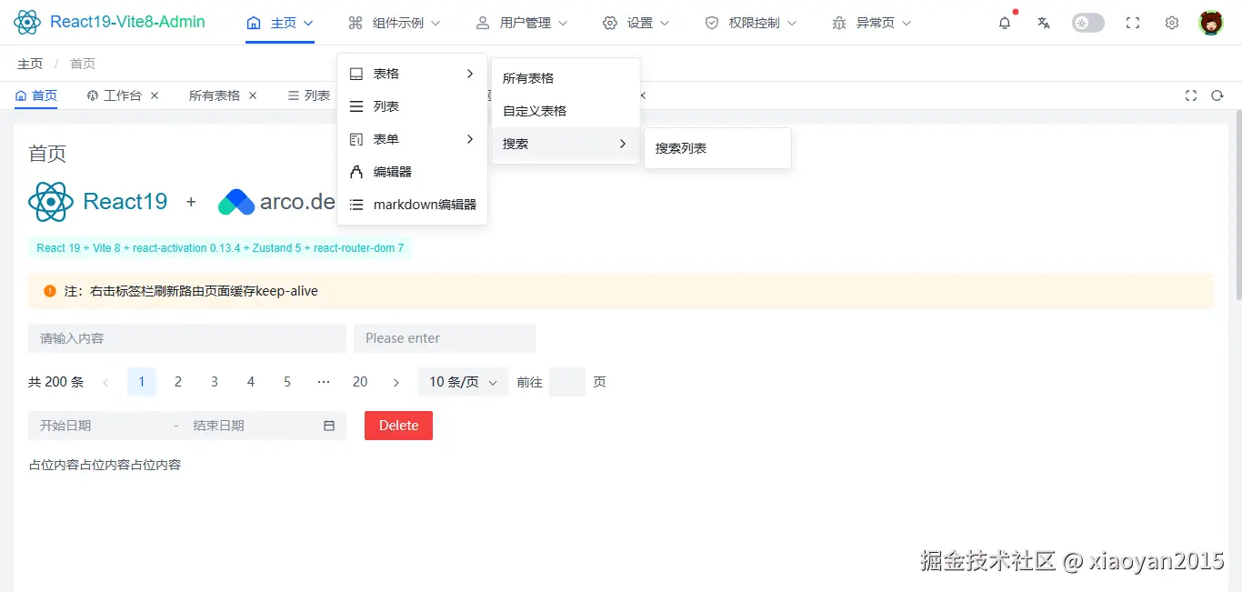Select 所有表格 in the submenu
Screen dimensions: 1242x592
[566, 78]
